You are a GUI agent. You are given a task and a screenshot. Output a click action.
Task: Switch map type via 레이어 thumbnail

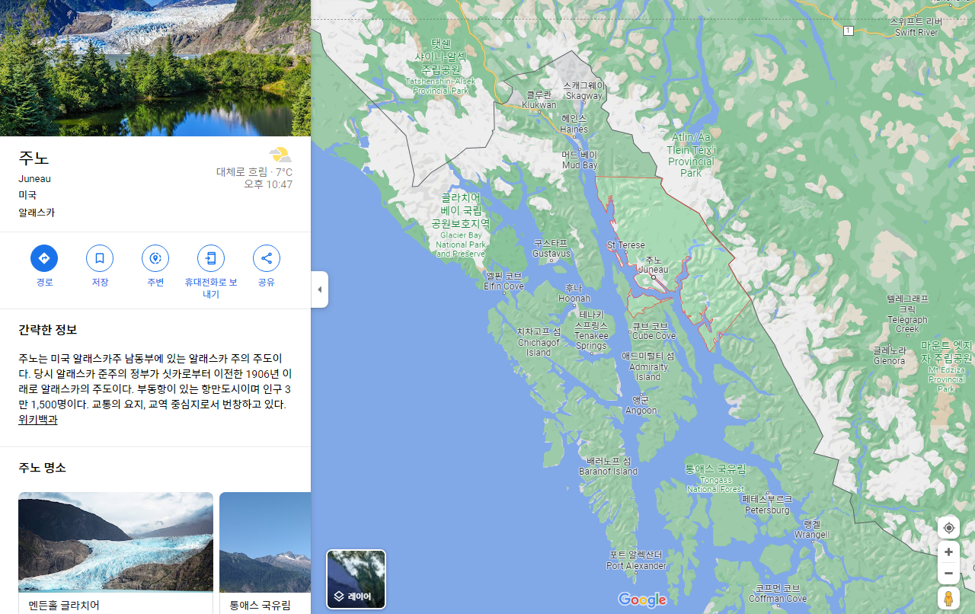pos(356,579)
